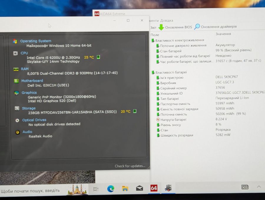Click the Windows flag Operating System icon

tap(15, 41)
